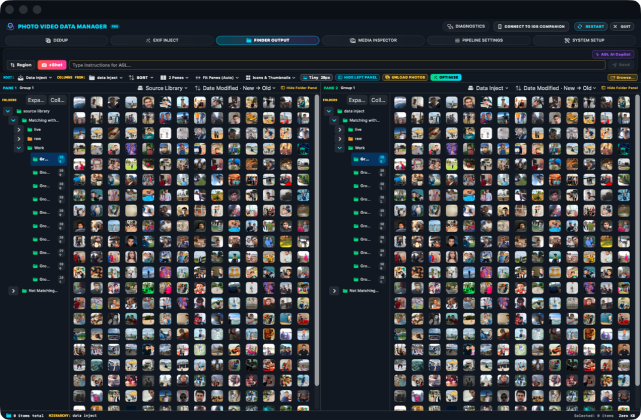Open the 2 Panes layout dropdown
Screen dimensions: 641x420
click(x=175, y=78)
